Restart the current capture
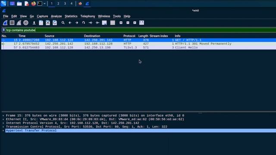 (19, 23)
